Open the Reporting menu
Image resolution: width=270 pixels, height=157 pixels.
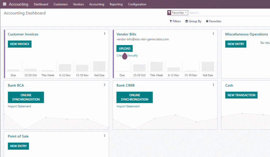[116, 4]
